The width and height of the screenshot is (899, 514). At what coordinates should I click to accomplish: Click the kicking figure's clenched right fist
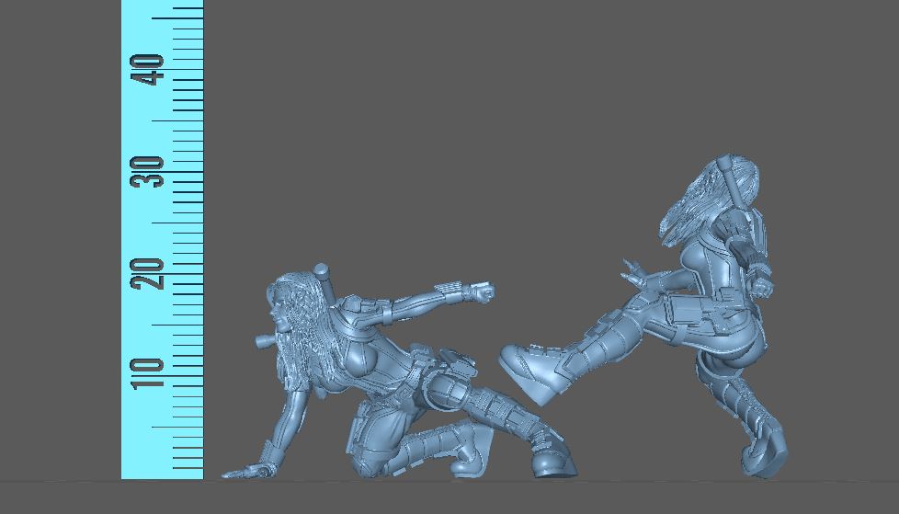(x=762, y=287)
